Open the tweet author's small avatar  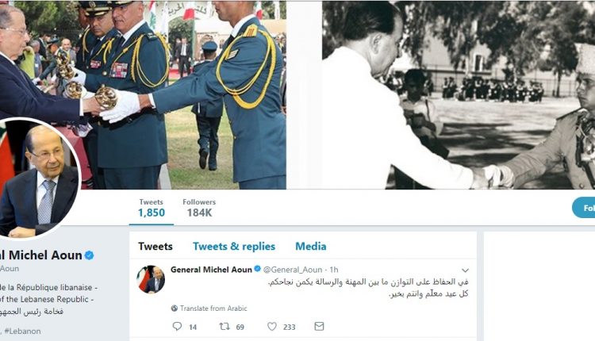pyautogui.click(x=151, y=279)
